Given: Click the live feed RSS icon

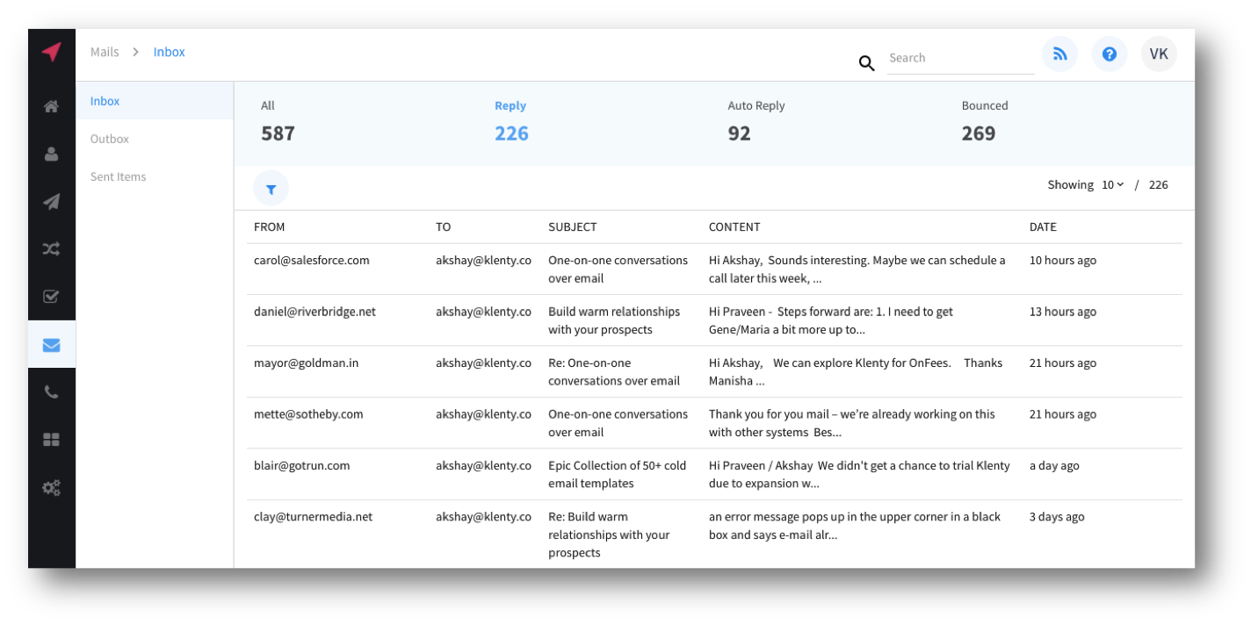Looking at the screenshot, I should point(1059,54).
